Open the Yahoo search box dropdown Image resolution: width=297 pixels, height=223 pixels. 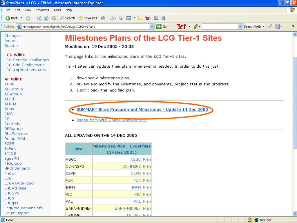pos(240,26)
